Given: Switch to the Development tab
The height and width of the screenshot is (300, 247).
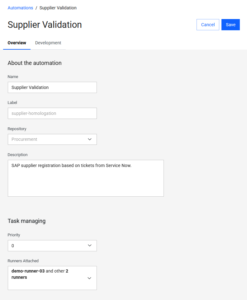Looking at the screenshot, I should pos(48,43).
